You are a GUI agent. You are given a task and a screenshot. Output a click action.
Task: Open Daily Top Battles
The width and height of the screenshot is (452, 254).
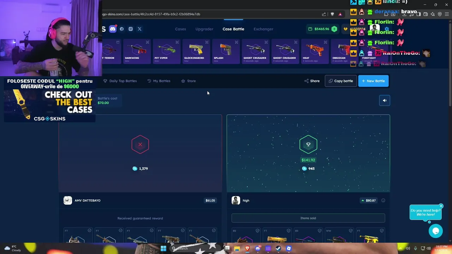coord(120,81)
